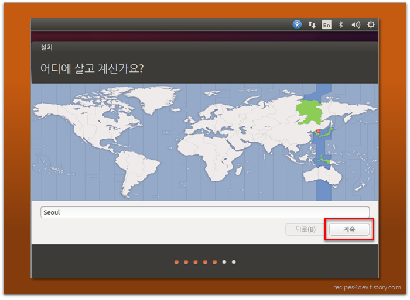Click the 계속 continue button

click(x=349, y=229)
